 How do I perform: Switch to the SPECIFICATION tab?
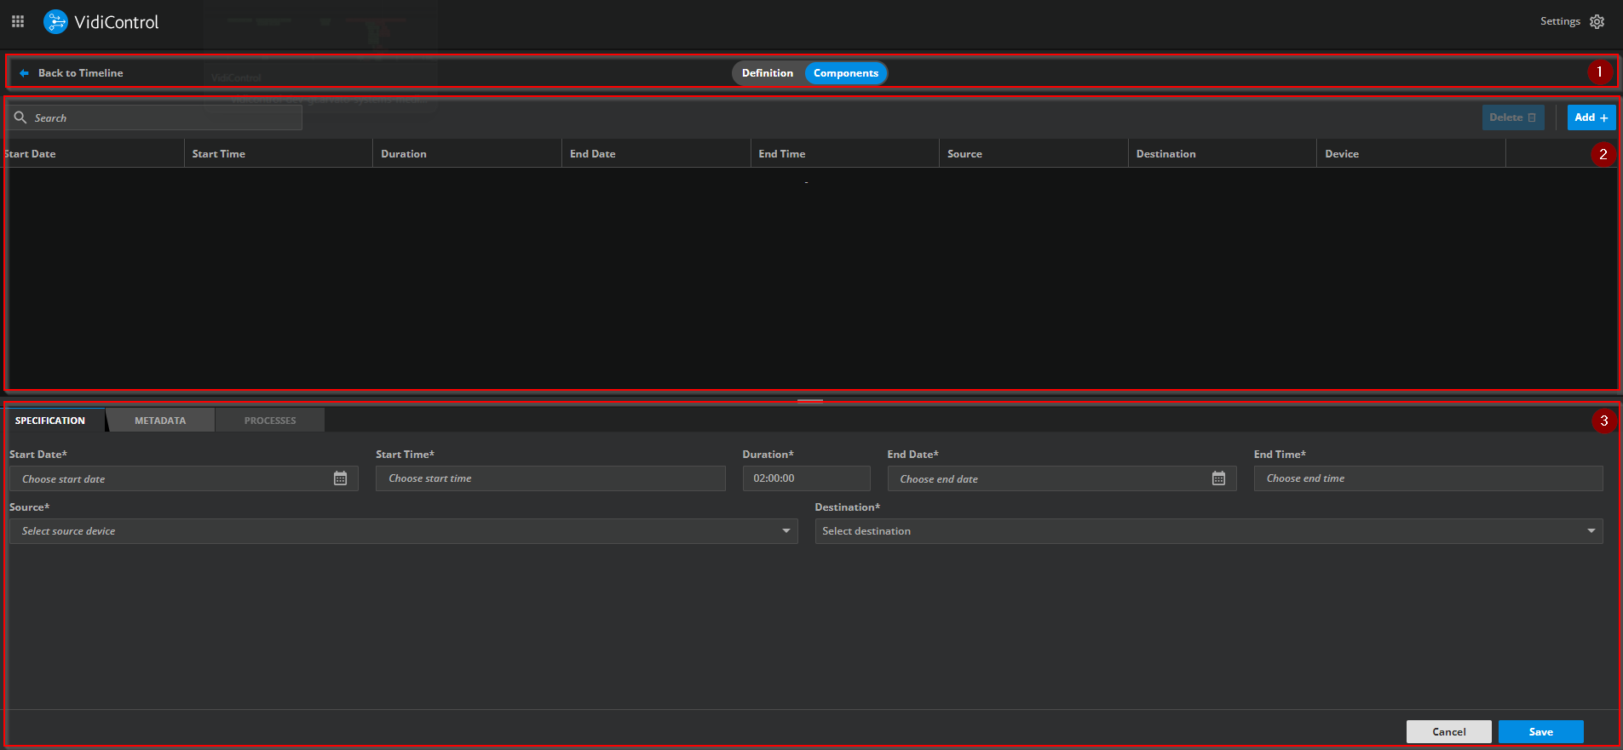click(50, 421)
